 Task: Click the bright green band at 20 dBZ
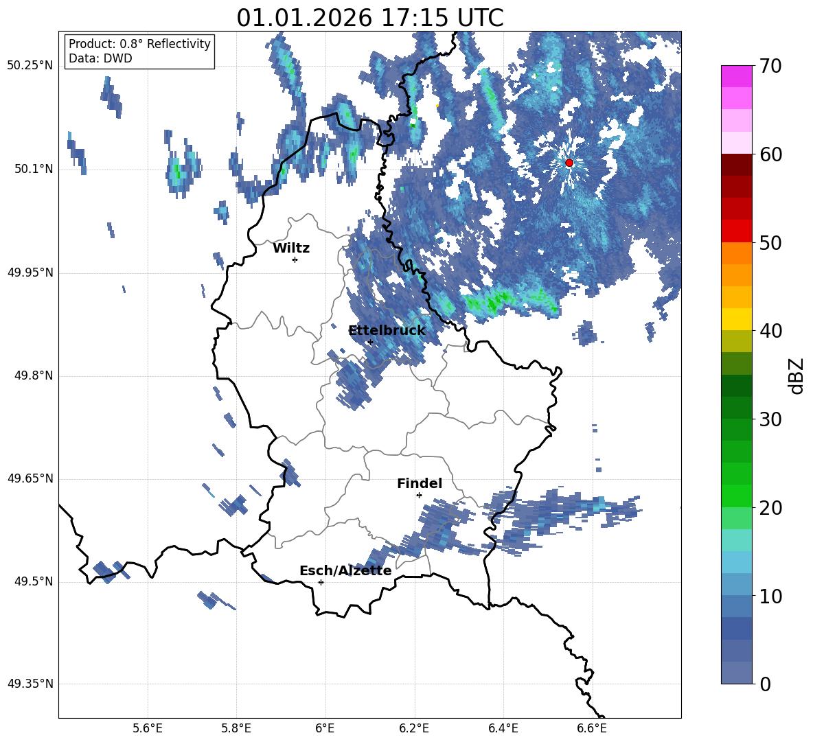736,496
